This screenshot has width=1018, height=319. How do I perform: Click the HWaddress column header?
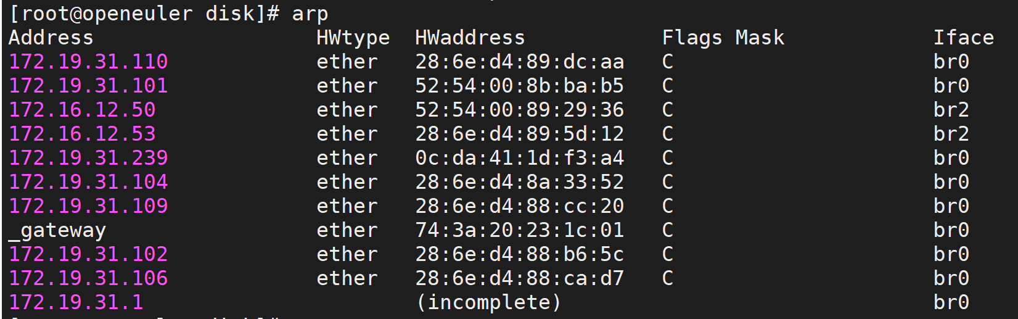click(x=470, y=38)
